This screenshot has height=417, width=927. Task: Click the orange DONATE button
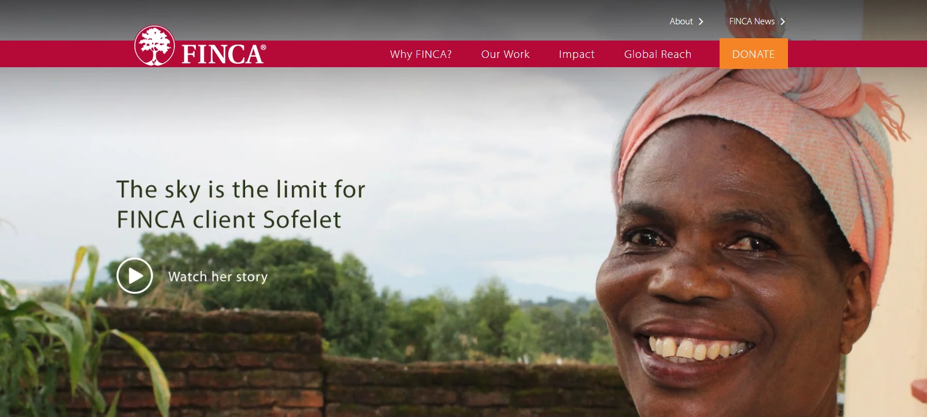(753, 54)
